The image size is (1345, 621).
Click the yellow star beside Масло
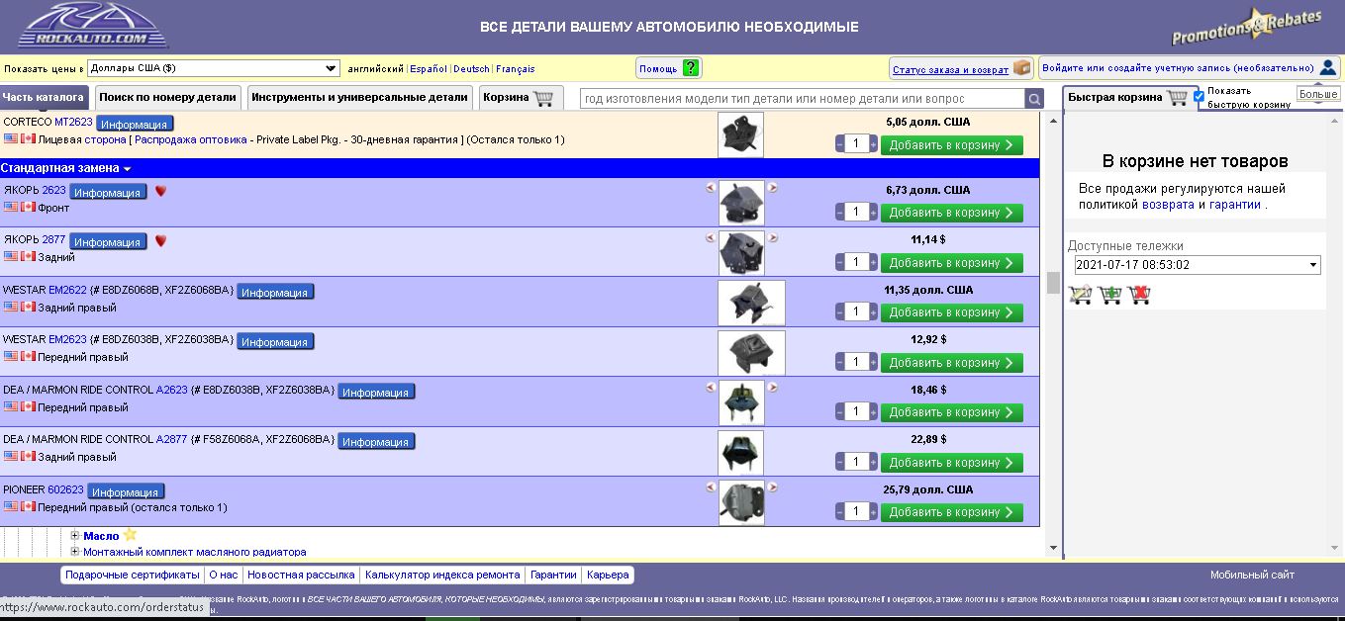pos(130,535)
